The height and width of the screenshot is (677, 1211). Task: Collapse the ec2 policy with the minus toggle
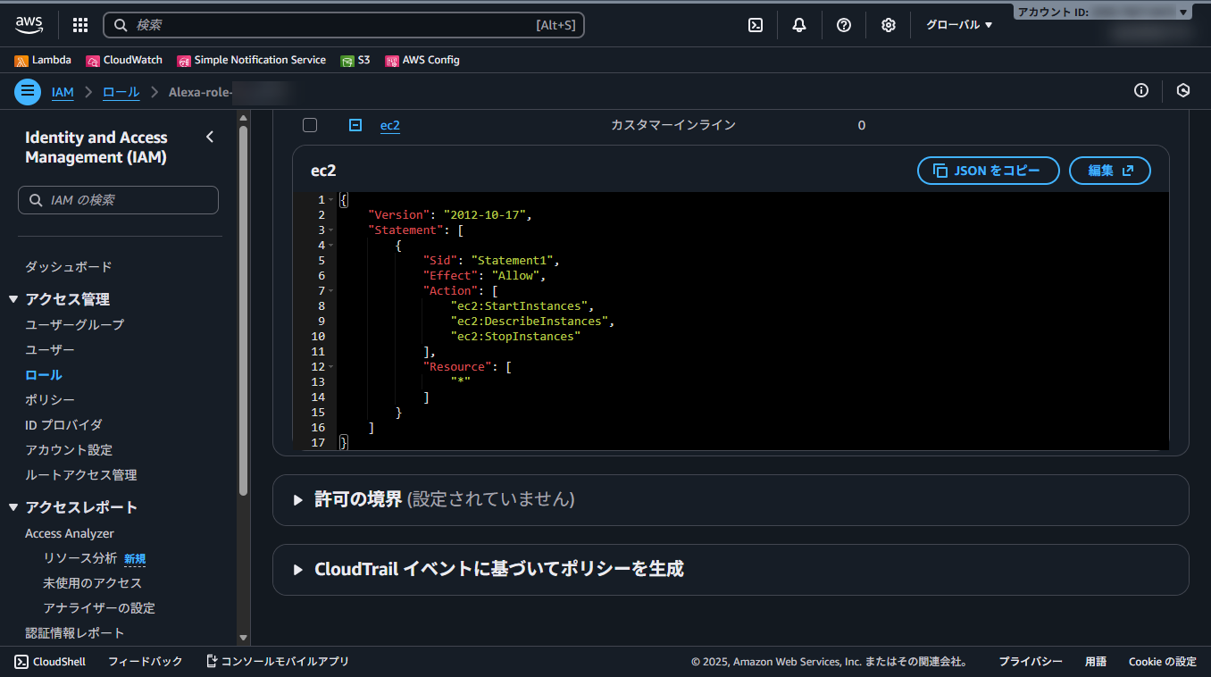click(x=355, y=125)
